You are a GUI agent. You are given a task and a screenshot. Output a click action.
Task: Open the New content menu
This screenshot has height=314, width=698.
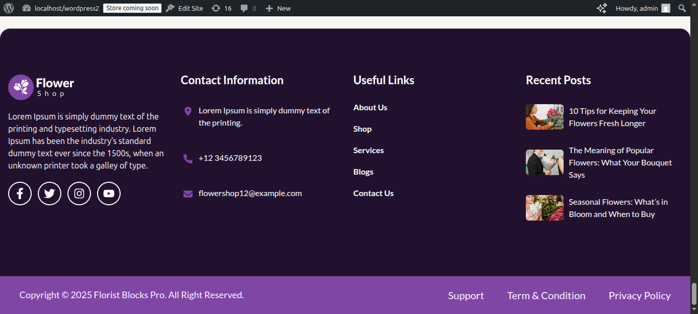pyautogui.click(x=278, y=8)
